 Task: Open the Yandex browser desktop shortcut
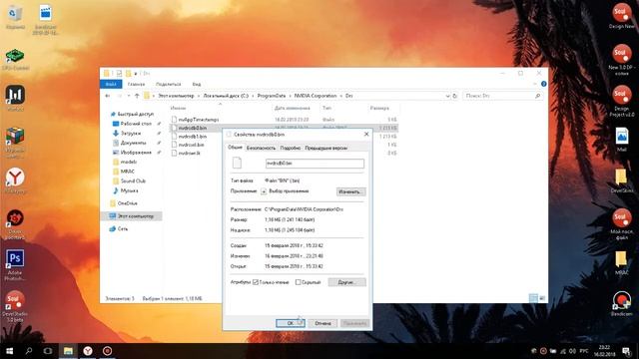pos(15,180)
